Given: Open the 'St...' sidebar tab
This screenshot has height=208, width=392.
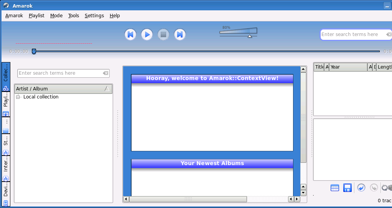Looking at the screenshot, I should 6,145.
